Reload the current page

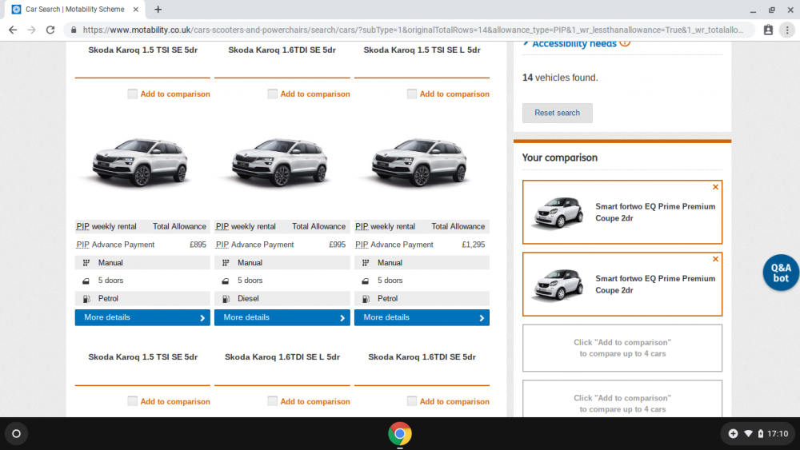[x=50, y=30]
